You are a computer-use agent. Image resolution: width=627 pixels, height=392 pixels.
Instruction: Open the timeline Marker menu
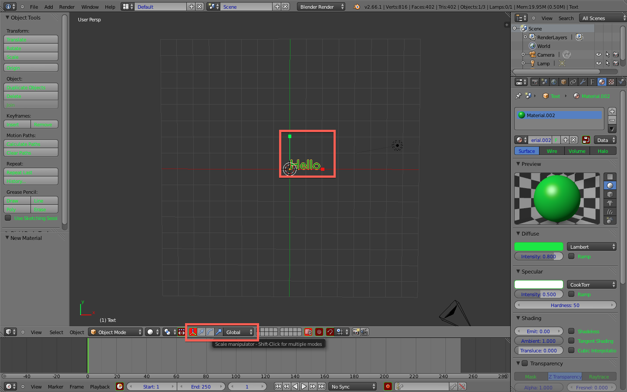[56, 386]
